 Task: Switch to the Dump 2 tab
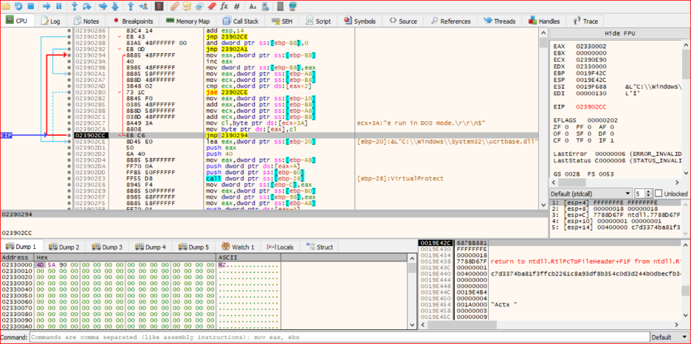tap(64, 247)
